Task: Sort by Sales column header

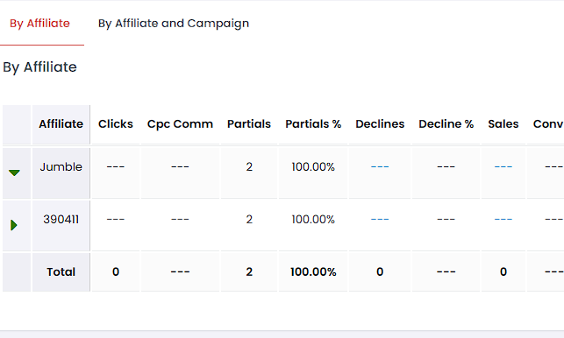Action: 503,124
